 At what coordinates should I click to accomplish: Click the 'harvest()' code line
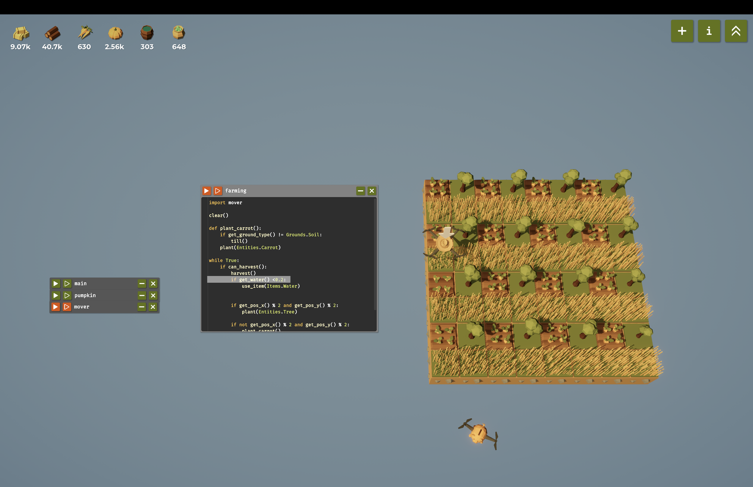243,273
